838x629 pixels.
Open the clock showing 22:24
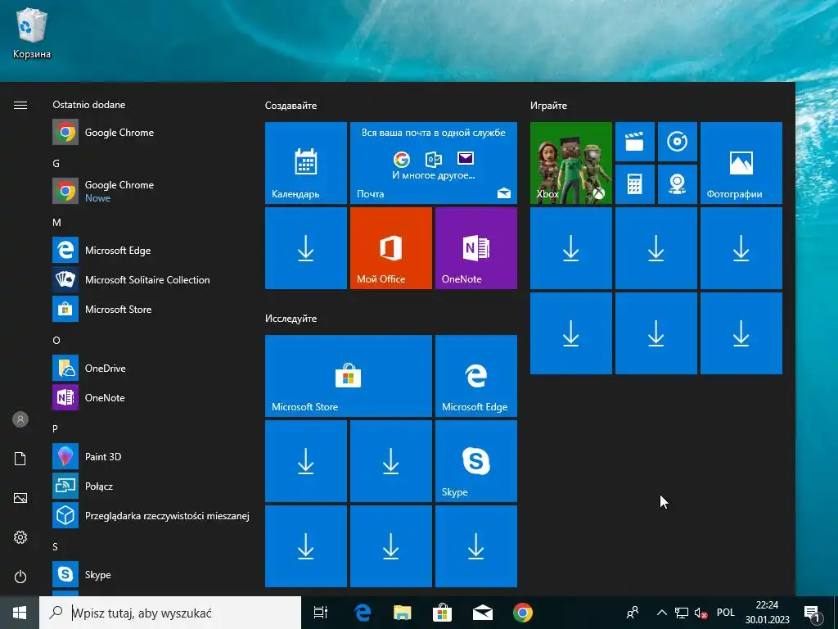767,613
